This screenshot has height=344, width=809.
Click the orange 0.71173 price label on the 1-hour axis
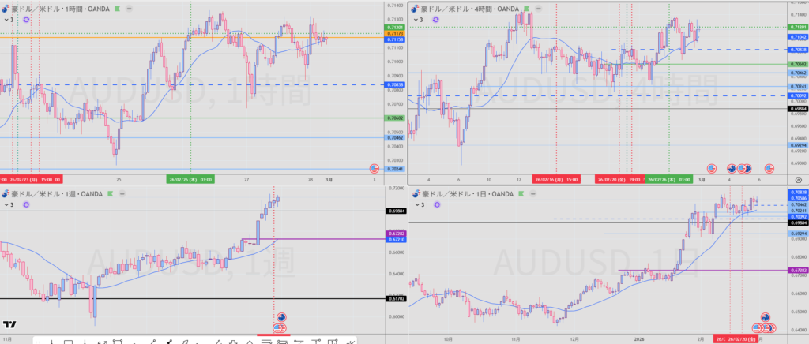pos(397,34)
